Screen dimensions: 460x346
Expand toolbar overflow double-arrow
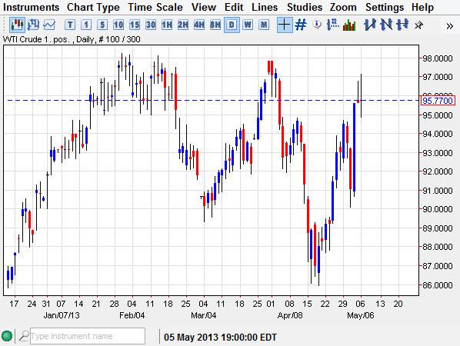click(449, 26)
